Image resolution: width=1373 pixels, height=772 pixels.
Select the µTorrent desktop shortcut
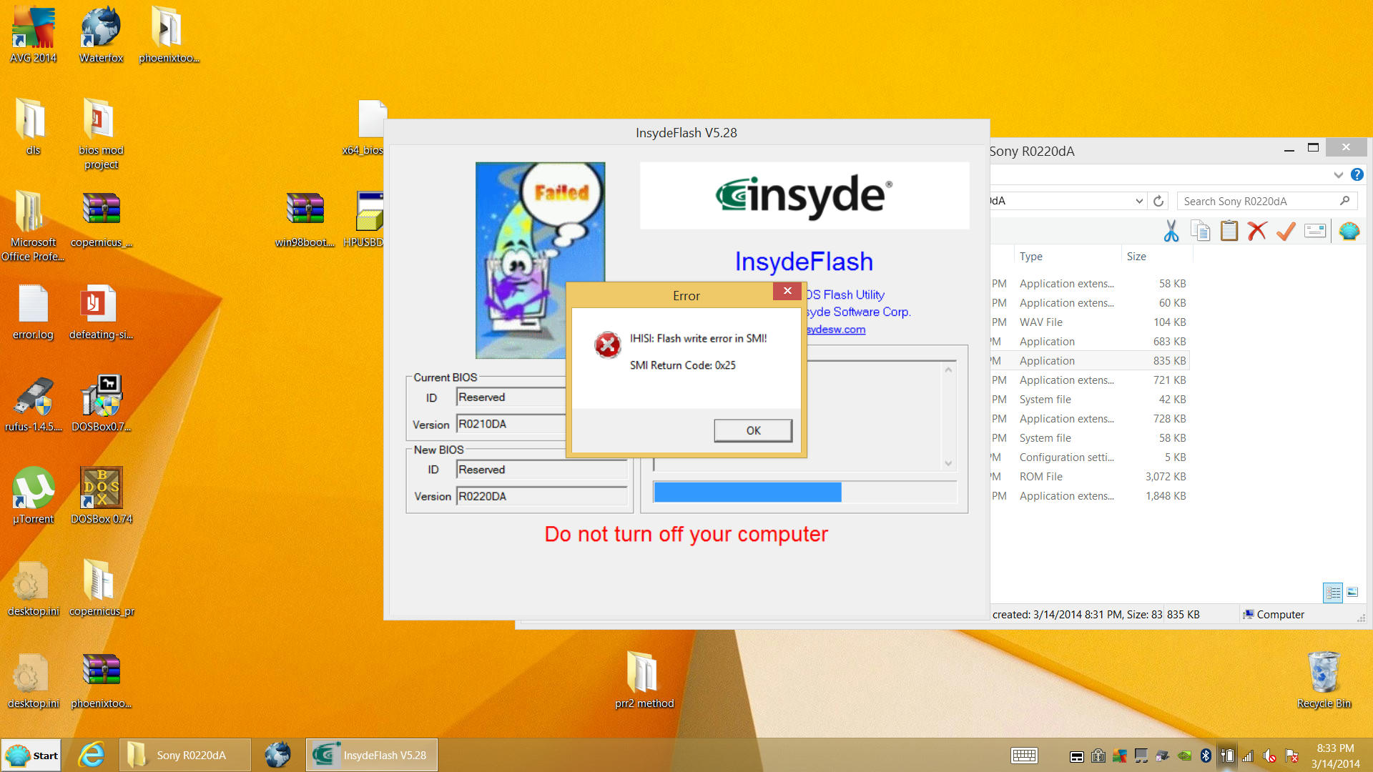coord(33,495)
